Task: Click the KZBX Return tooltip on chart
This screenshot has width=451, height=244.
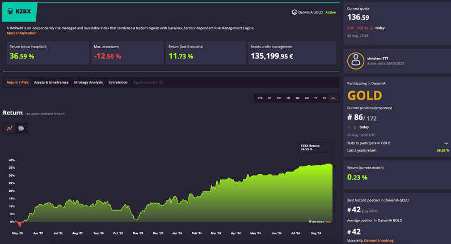Action: pos(310,147)
